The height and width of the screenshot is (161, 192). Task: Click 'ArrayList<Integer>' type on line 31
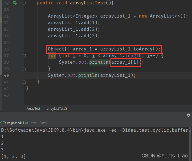tap(72, 16)
